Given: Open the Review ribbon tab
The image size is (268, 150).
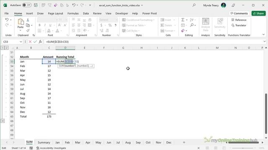Looking at the screenshot, I should click(97, 13).
